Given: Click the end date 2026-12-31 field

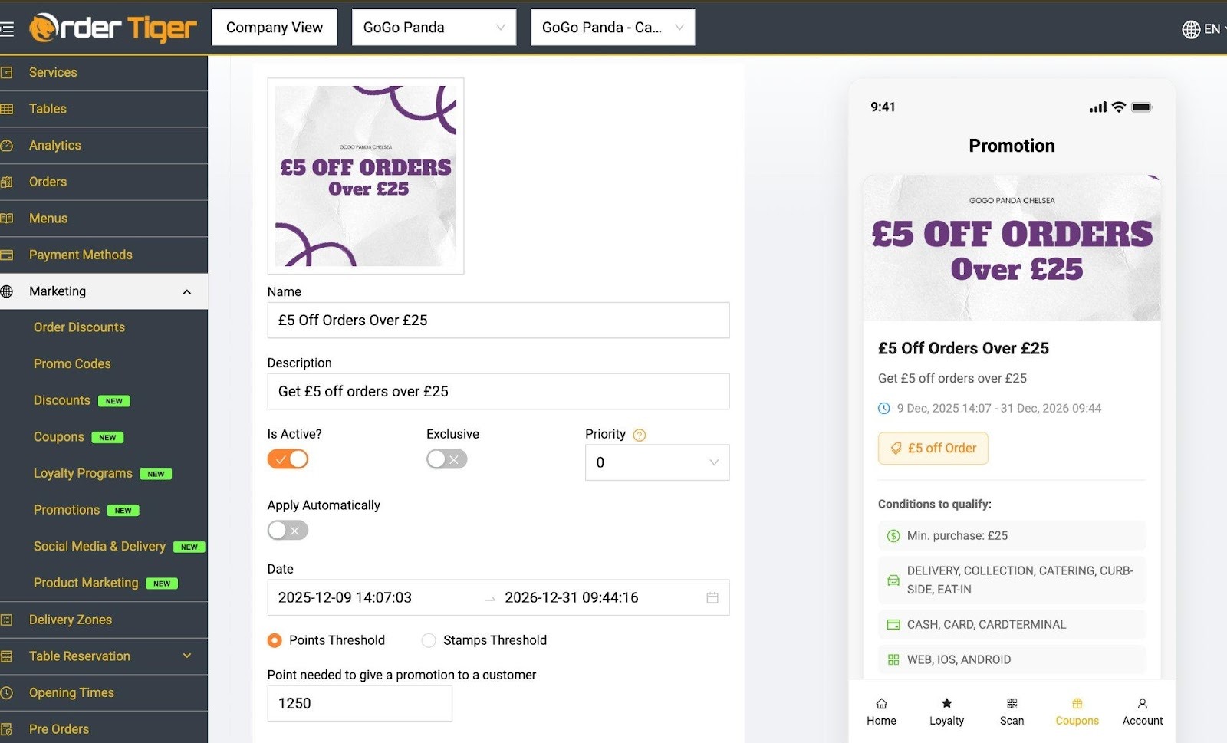Looking at the screenshot, I should click(x=571, y=597).
